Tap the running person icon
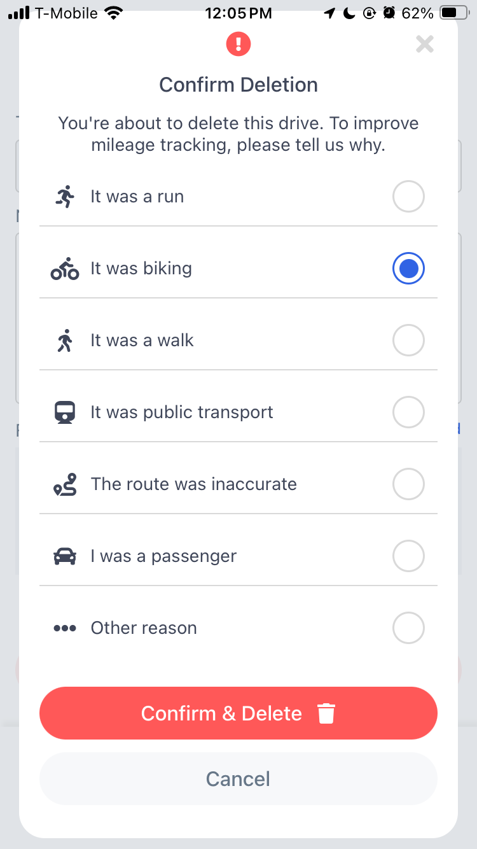Screen dimensions: 477x849 (65, 197)
